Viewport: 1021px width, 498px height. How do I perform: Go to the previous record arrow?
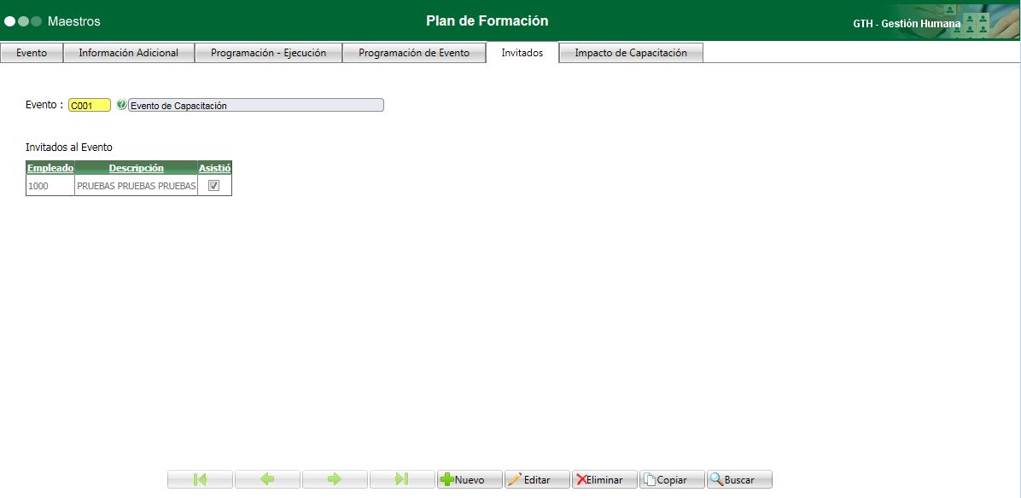(267, 480)
